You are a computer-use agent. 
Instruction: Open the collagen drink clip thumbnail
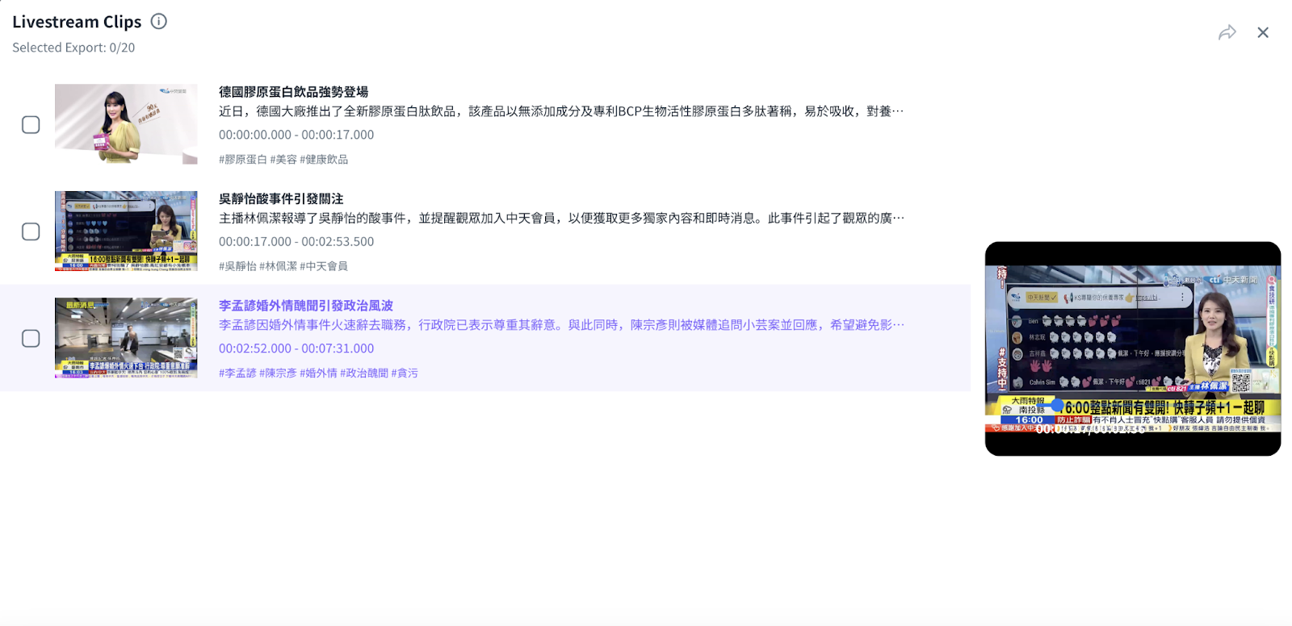coord(126,124)
